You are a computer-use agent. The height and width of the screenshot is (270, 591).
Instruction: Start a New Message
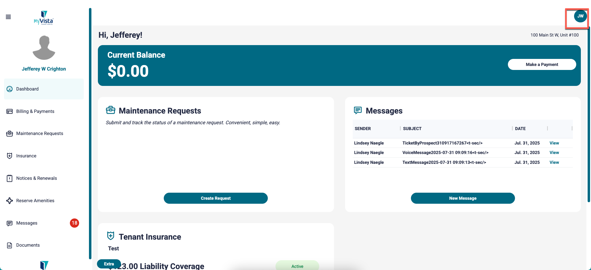coord(463,198)
